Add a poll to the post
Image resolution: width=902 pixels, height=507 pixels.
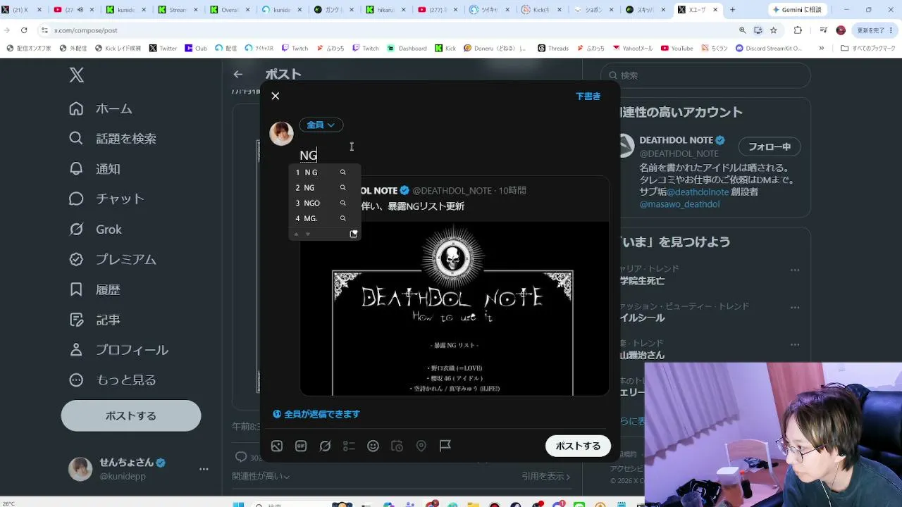pyautogui.click(x=349, y=446)
